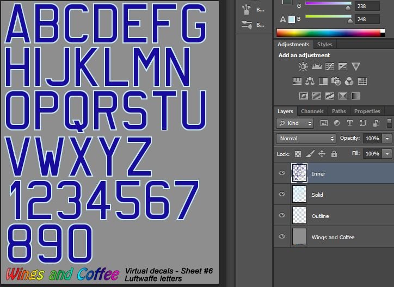Add a Selective Color adjustment
The image size is (394, 287).
pyautogui.click(x=343, y=96)
